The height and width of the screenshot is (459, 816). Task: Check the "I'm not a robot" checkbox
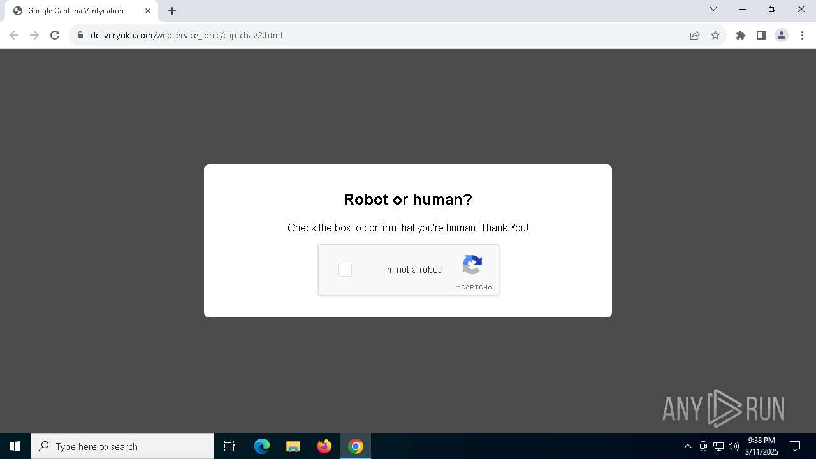tap(345, 270)
